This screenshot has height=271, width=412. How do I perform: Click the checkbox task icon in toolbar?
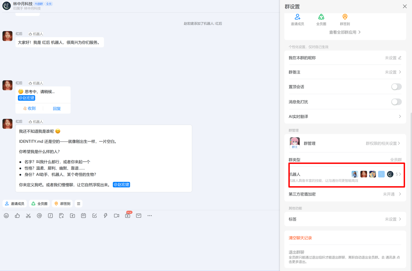click(95, 216)
